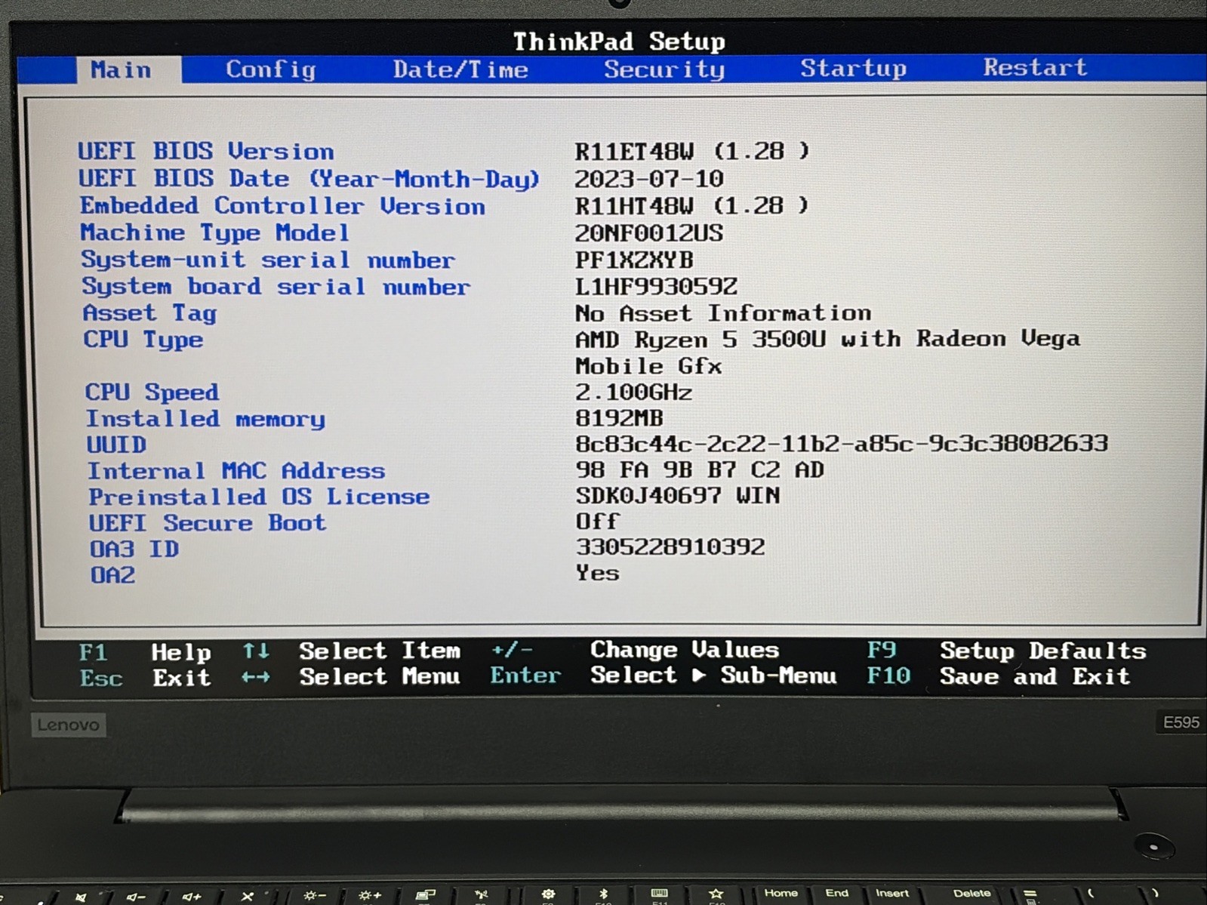Click the BIOS date 2023-07-10
The width and height of the screenshot is (1207, 905).
pos(649,179)
